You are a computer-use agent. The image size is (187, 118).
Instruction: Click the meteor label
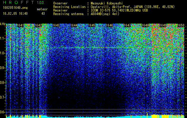tap(42, 9)
